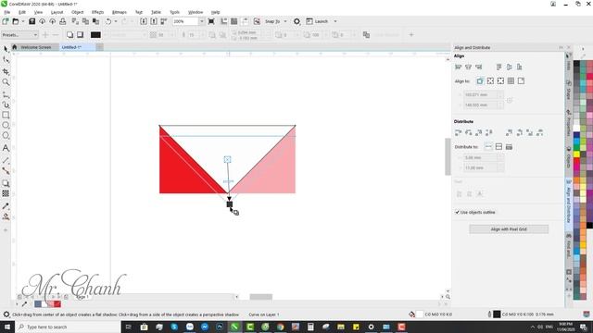The image size is (593, 333).
Task: Select the Pick tool in the toolbox
Action: point(6,49)
